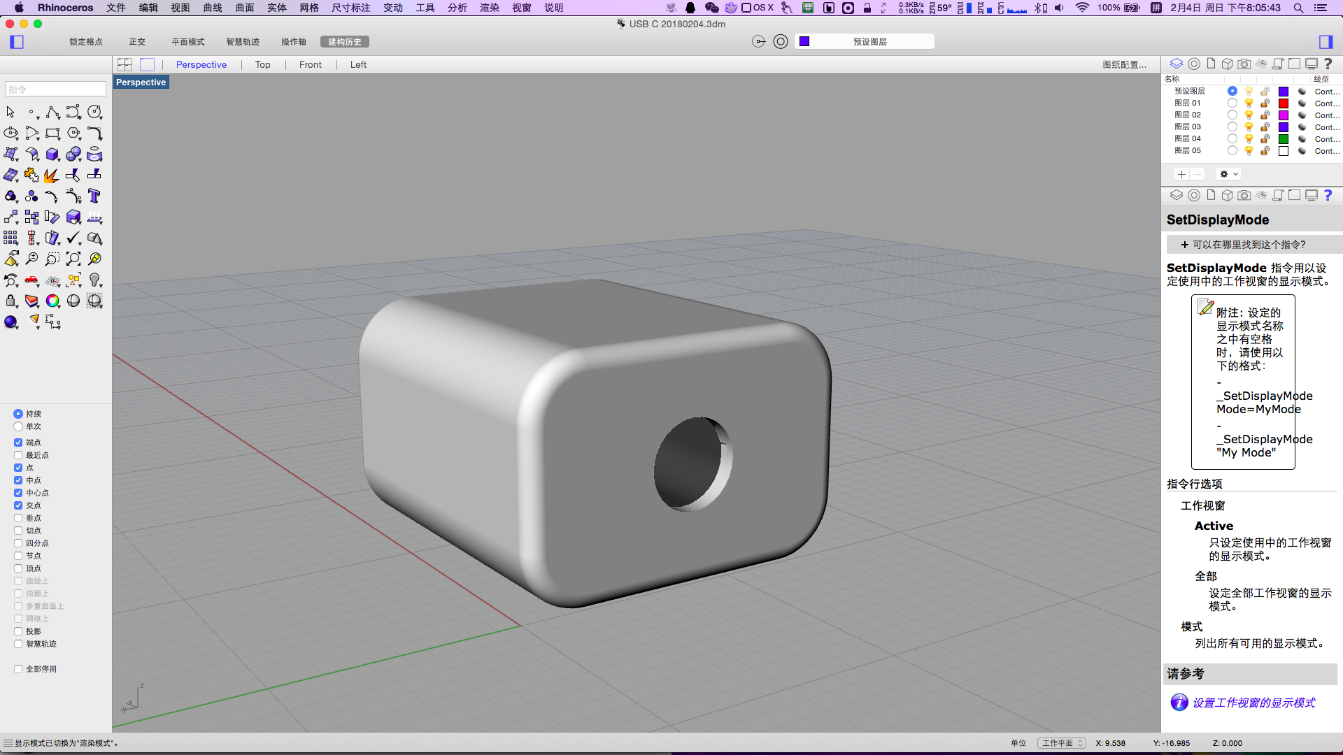Enable the 最近点 object snap checkbox
The image size is (1343, 755).
click(x=18, y=455)
